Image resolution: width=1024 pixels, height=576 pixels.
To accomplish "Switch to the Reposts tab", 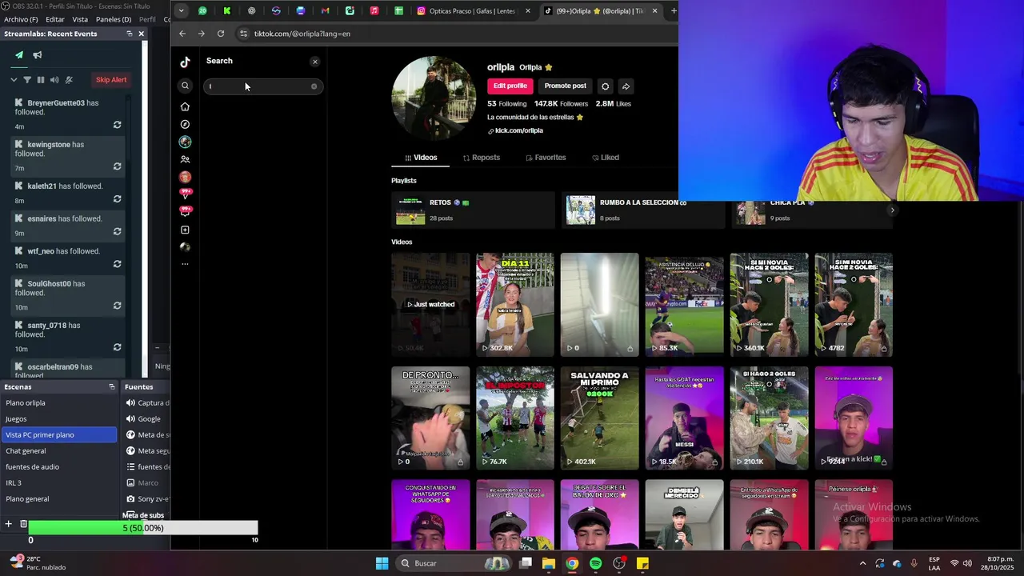I will tap(481, 158).
